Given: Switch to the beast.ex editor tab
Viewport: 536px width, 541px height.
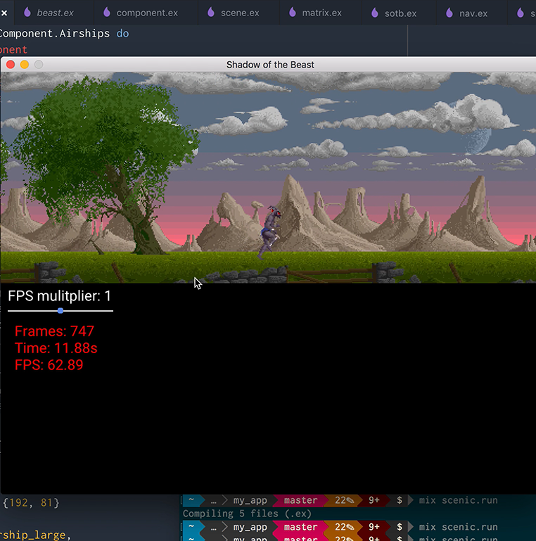Looking at the screenshot, I should pos(55,13).
